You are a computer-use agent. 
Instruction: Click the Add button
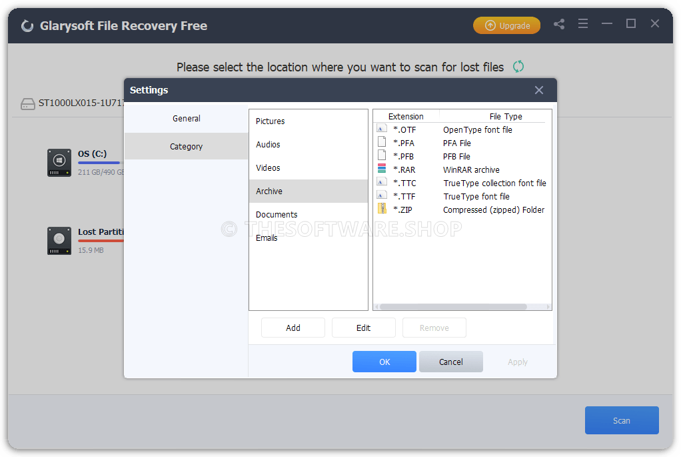pos(293,328)
